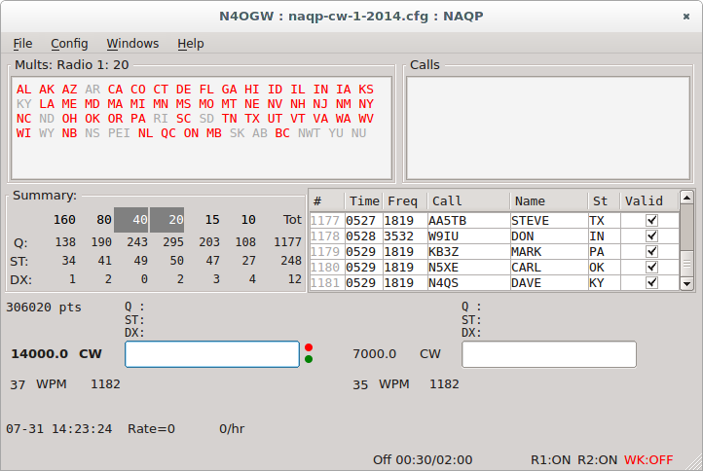Image resolution: width=703 pixels, height=471 pixels.
Task: Click the Radio 1 callsign entry field
Action: [212, 354]
